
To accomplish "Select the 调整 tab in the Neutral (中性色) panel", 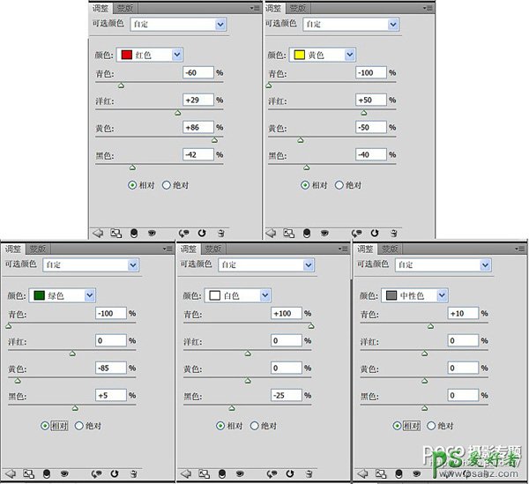I will point(365,249).
